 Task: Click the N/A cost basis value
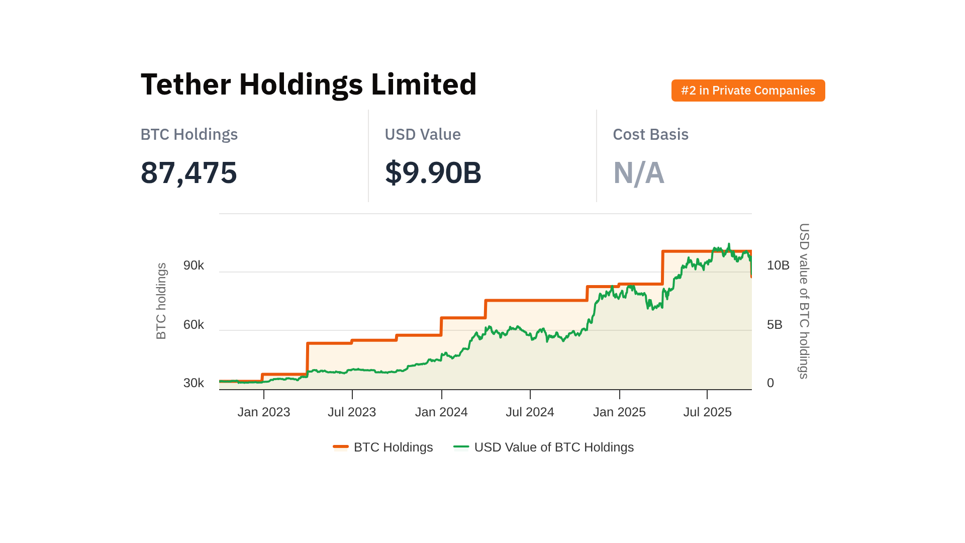pos(639,173)
